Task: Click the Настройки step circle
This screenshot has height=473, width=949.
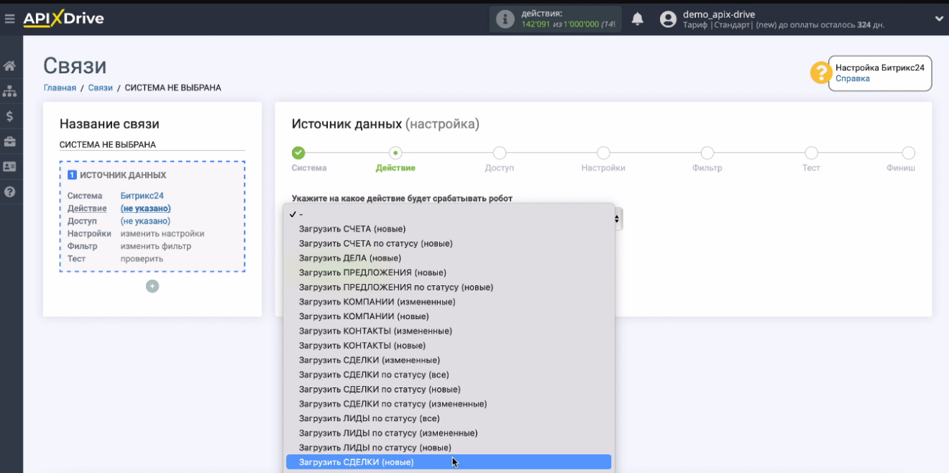Action: point(603,152)
